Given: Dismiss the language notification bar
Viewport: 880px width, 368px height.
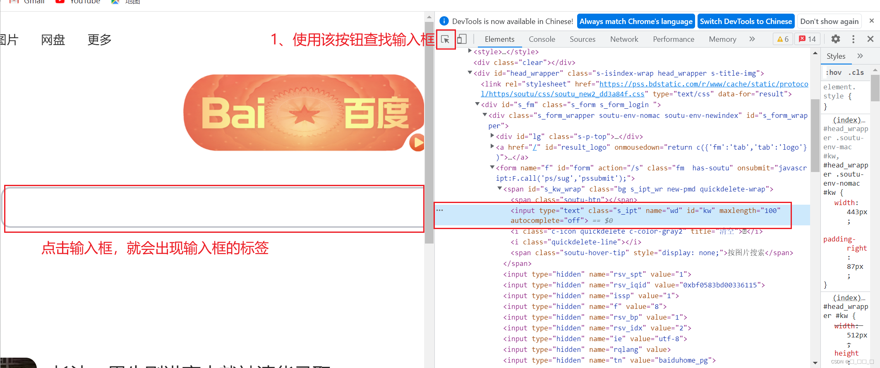Looking at the screenshot, I should [872, 21].
